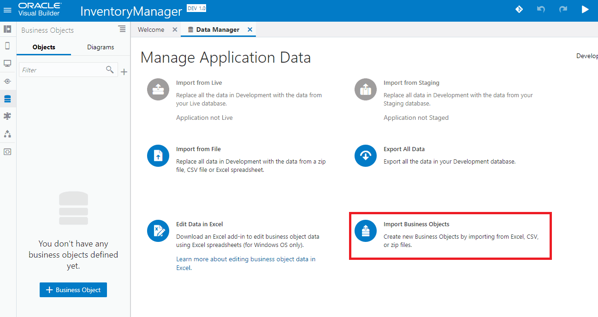The height and width of the screenshot is (317, 598).
Task: Switch to the Objects tab
Action: point(44,47)
